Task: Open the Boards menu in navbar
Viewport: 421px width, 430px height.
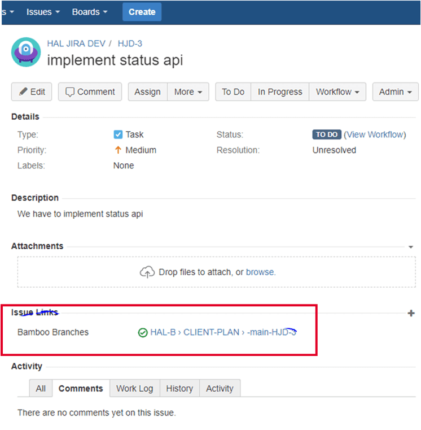Action: pyautogui.click(x=90, y=12)
